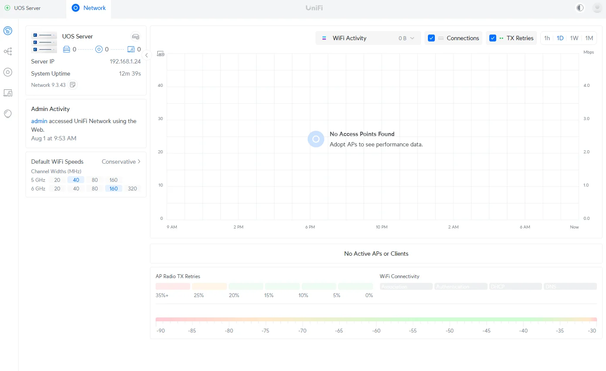Click the 35%+ TX retries swatch
Image resolution: width=606 pixels, height=371 pixels.
pyautogui.click(x=173, y=286)
